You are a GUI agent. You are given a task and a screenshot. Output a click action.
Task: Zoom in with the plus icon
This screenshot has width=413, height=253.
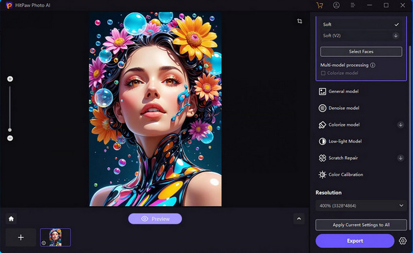pyautogui.click(x=10, y=79)
